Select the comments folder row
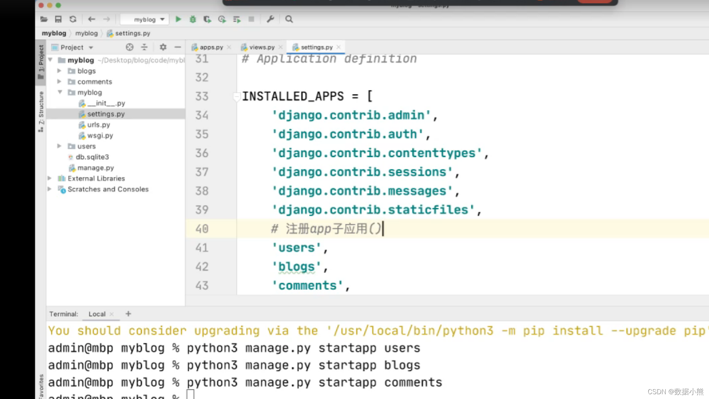 coord(116,81)
